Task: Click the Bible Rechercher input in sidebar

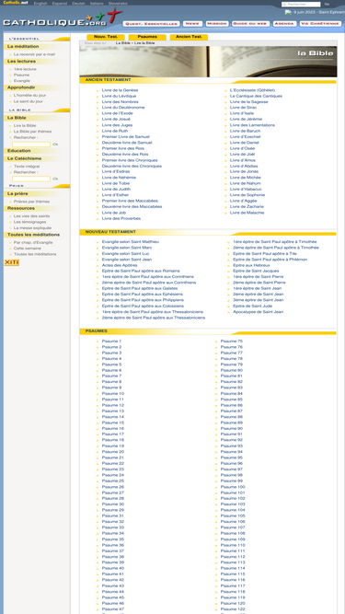Action: (x=31, y=145)
